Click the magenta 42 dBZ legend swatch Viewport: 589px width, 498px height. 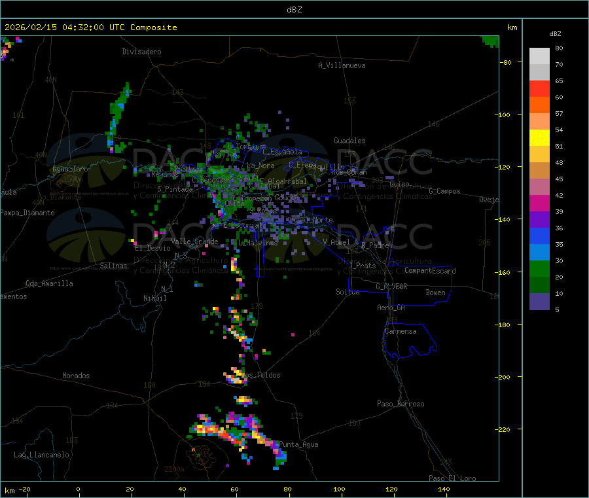point(539,203)
